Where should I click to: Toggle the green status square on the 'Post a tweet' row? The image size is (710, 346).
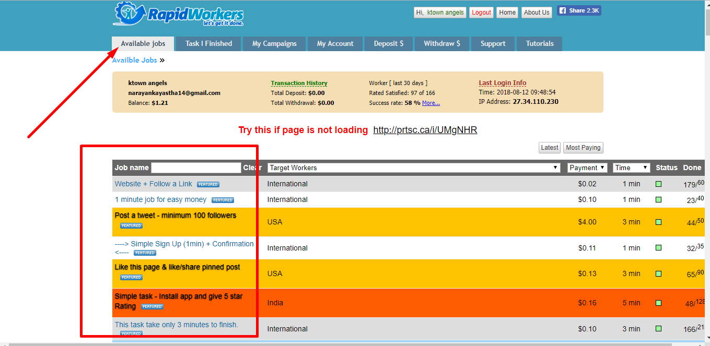pyautogui.click(x=658, y=222)
